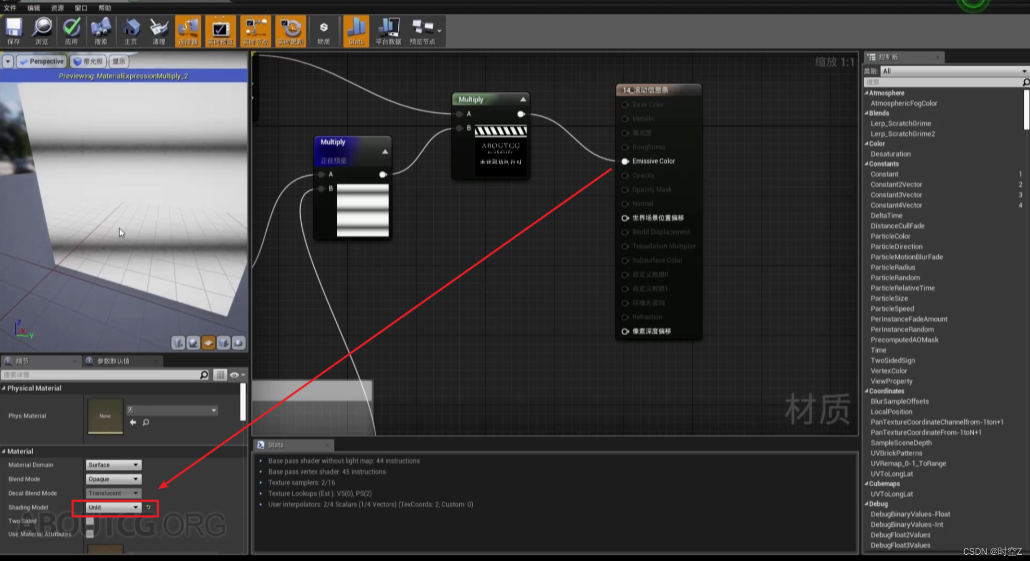The image size is (1030, 561).
Task: Enable the Two Sided checkbox
Action: [x=90, y=521]
